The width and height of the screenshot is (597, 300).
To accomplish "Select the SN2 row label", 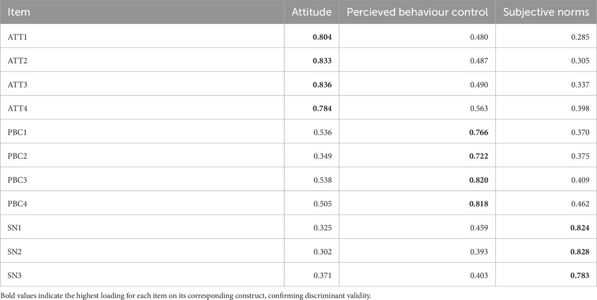I will coord(15,252).
